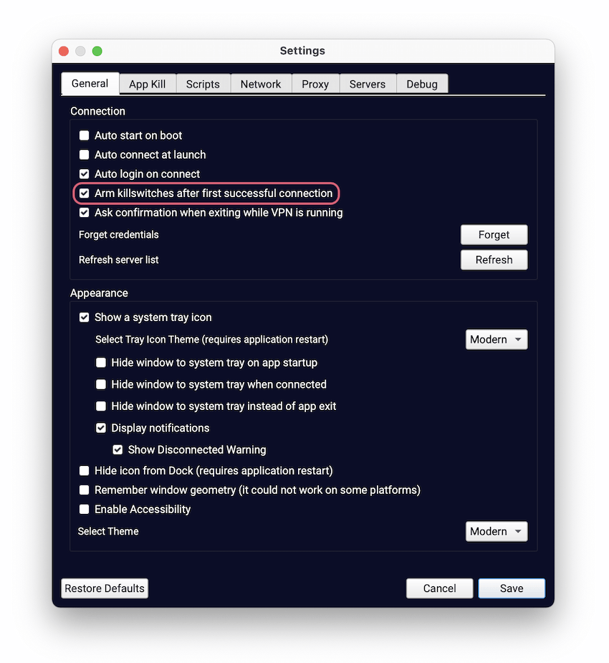The height and width of the screenshot is (663, 609).
Task: Return to the General tab
Action: [x=90, y=83]
